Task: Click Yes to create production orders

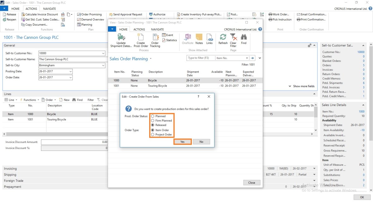Action: click(182, 142)
